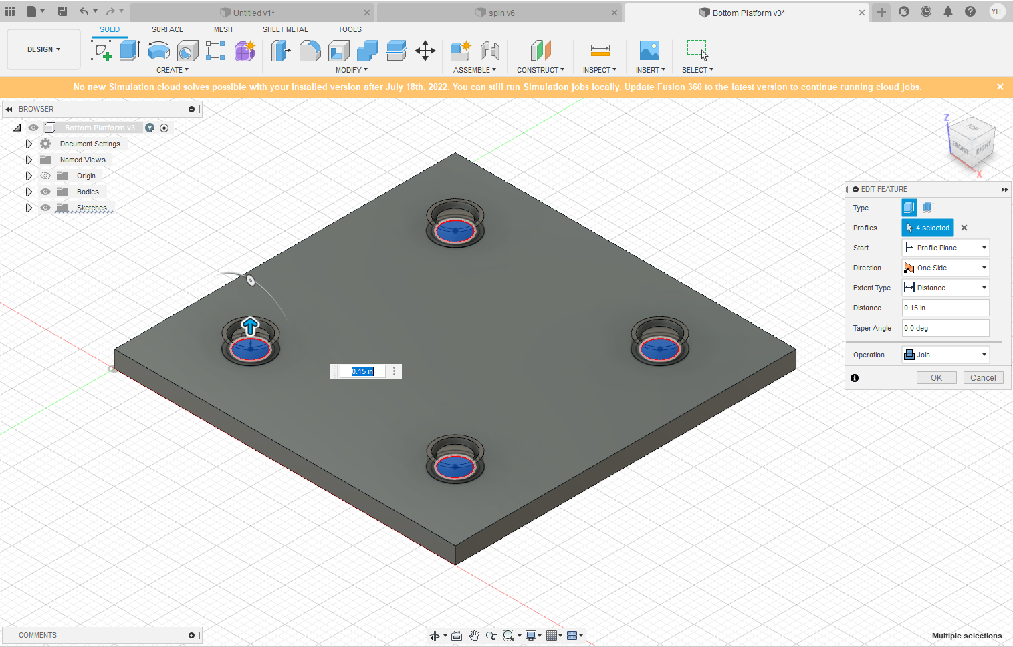1013x647 pixels.
Task: Open the Measure tool under Inspect
Action: coord(600,51)
